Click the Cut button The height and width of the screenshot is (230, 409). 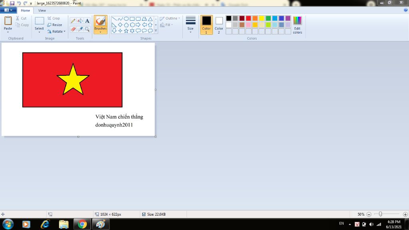[21, 18]
